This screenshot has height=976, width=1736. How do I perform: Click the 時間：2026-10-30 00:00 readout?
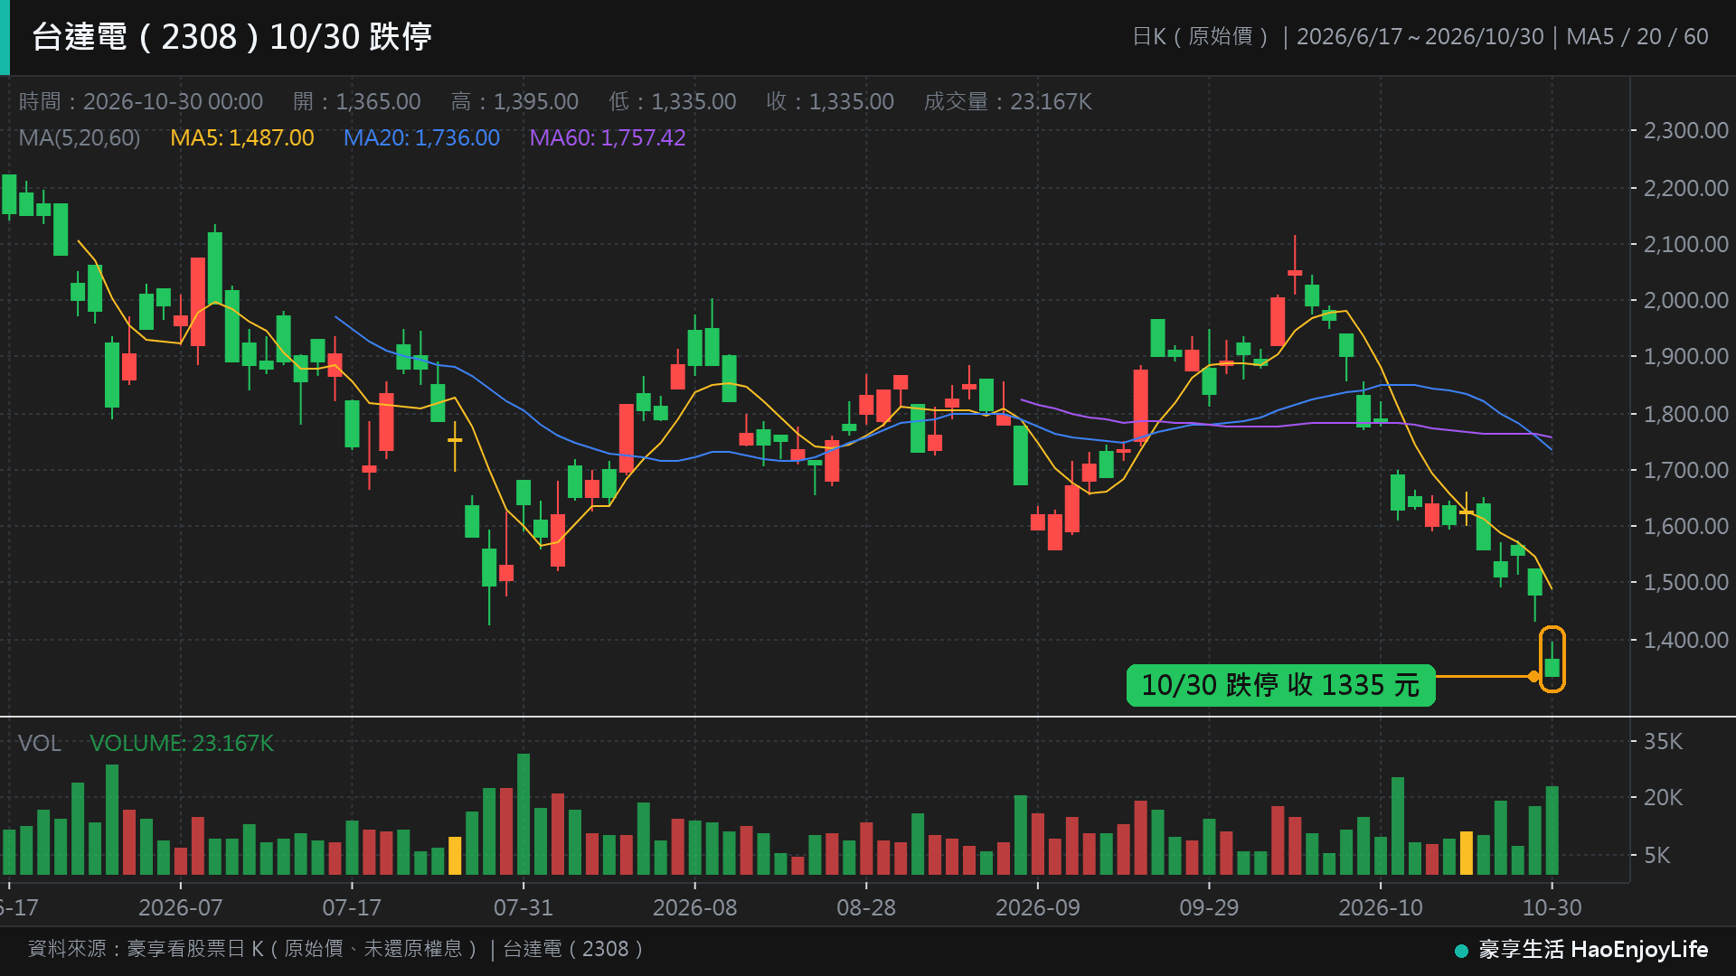tap(141, 101)
